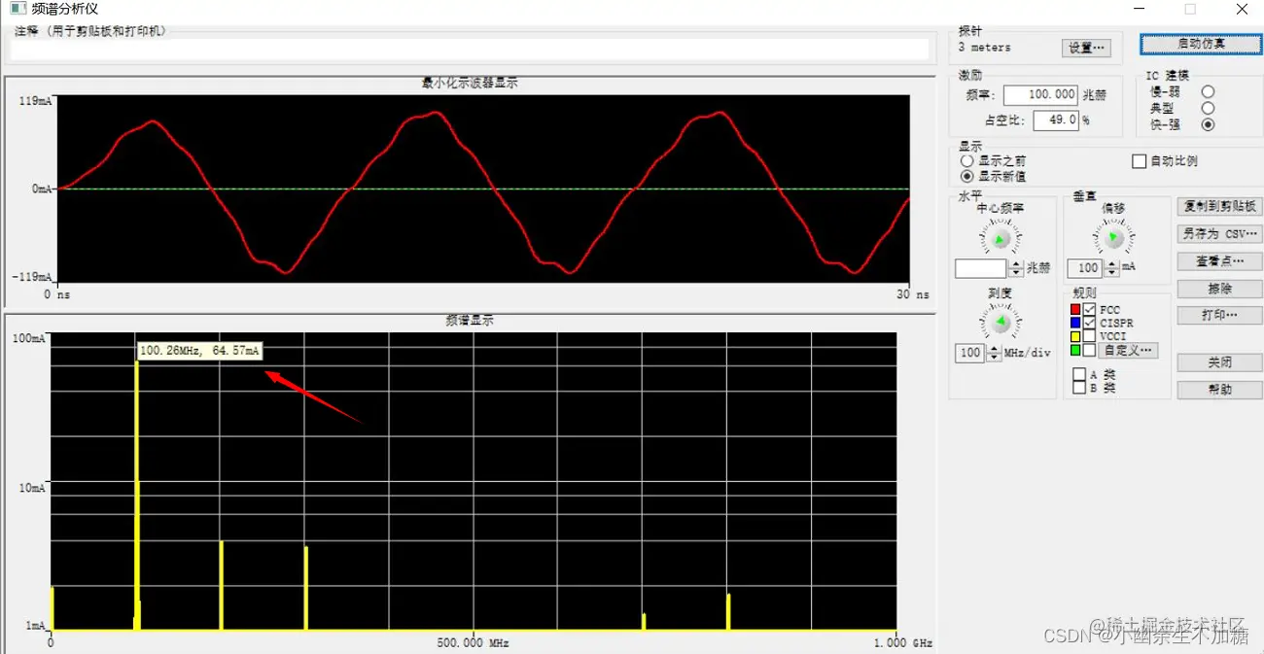Viewport: 1264px width, 654px height.
Task: Click the 3 meters probe text
Action: [984, 48]
